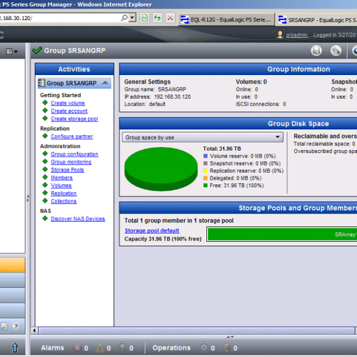Switch to EQL-R12G EqualLogic tab
The height and width of the screenshot is (357, 357).
coord(226,20)
